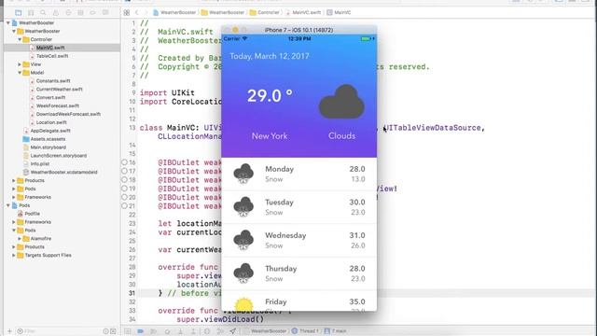This screenshot has height=336, width=597.
Task: Go forward in editor history
Action: (x=146, y=12)
